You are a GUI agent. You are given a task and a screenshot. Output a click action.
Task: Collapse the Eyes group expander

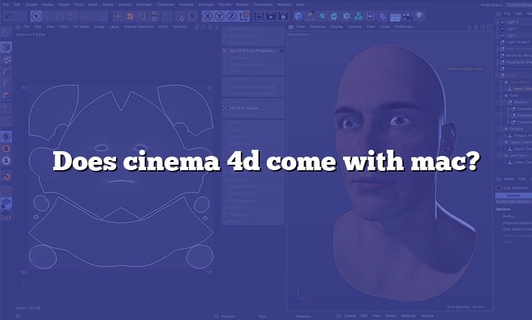[501, 95]
